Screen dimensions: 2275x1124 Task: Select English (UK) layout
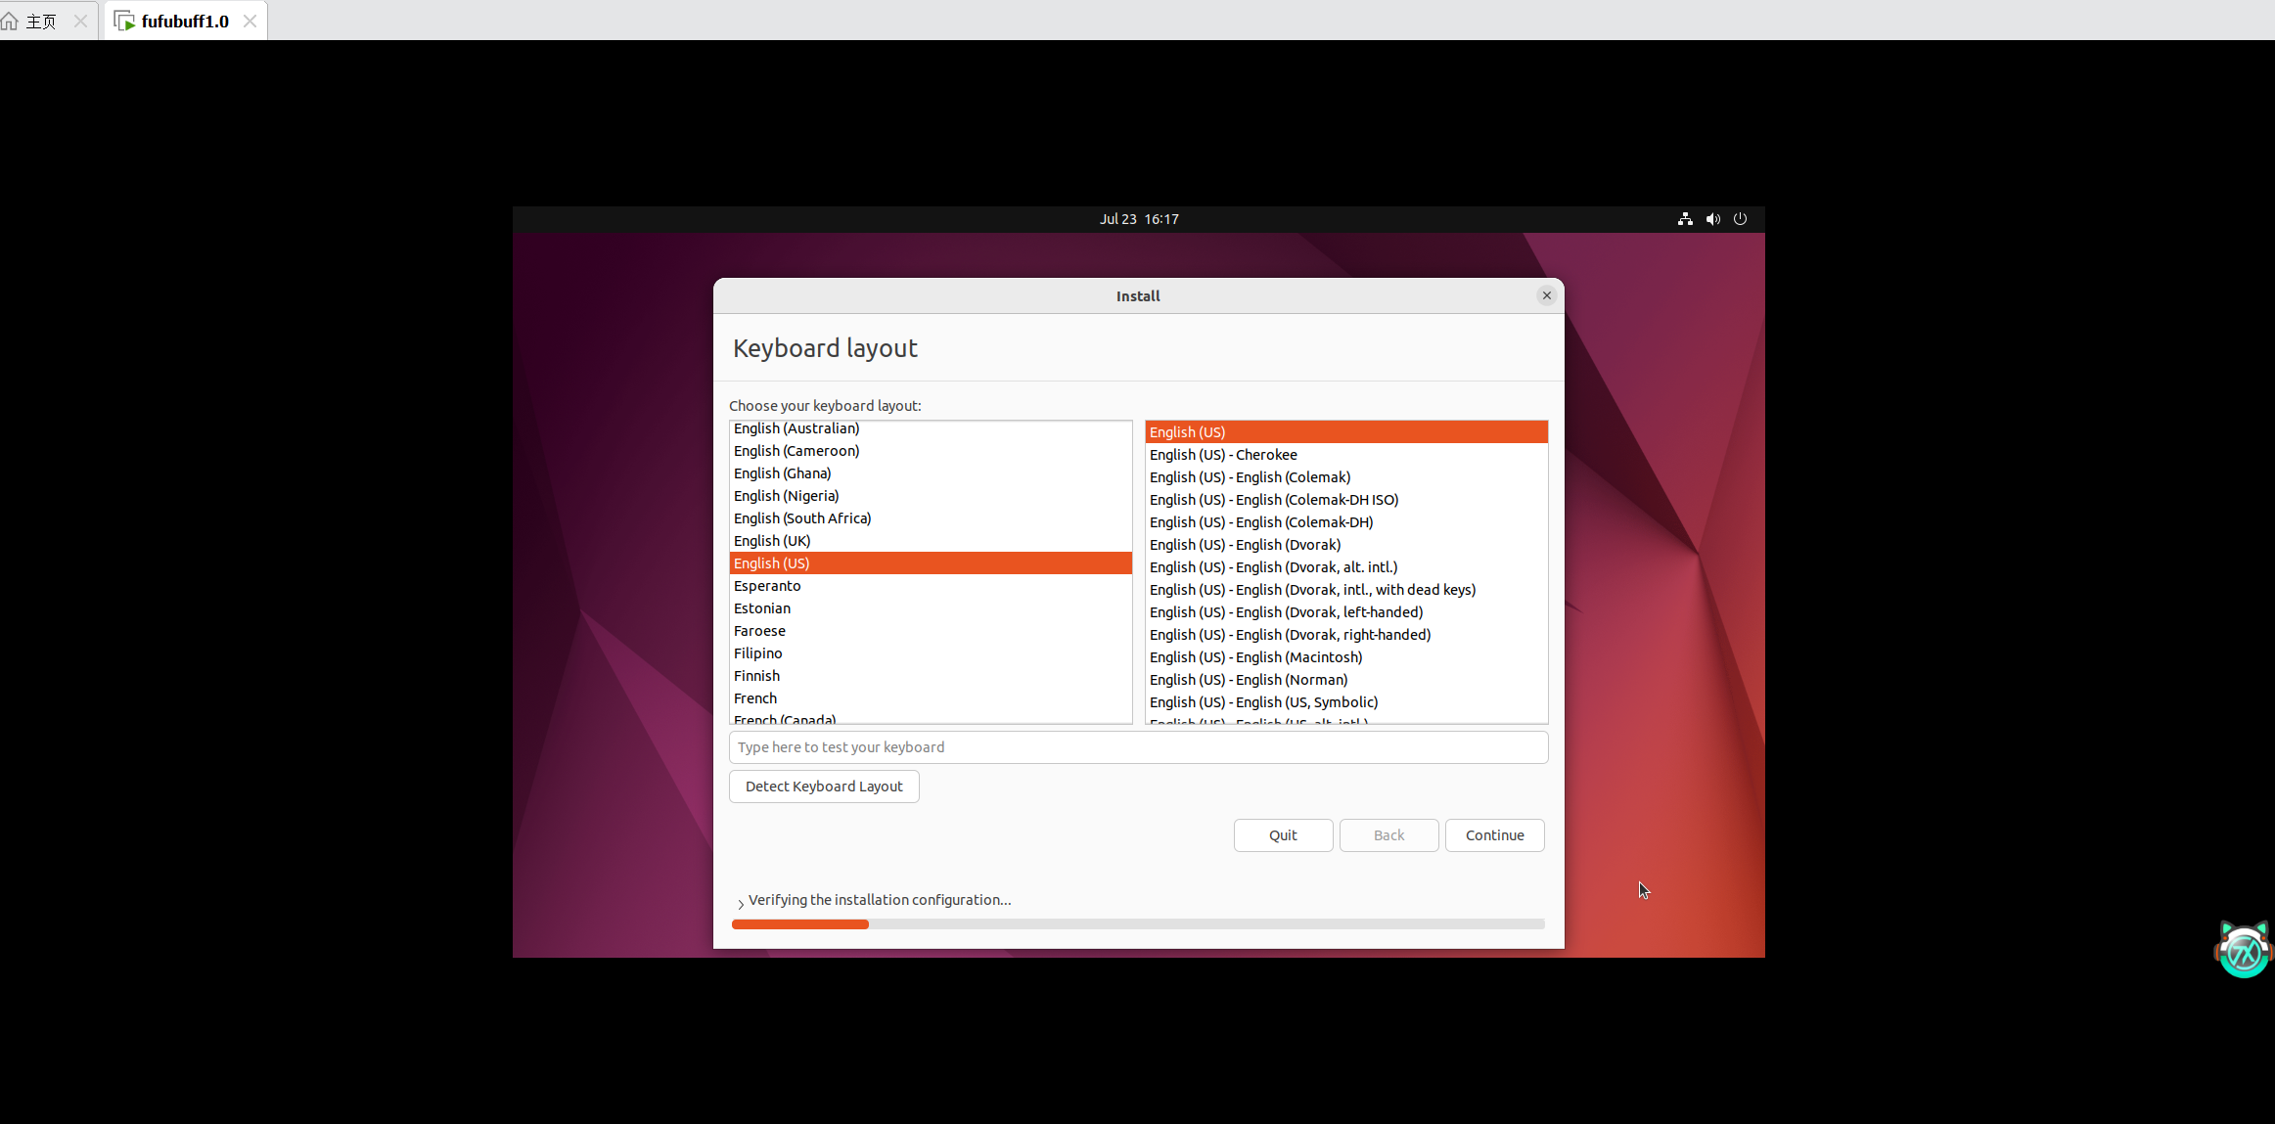772,541
